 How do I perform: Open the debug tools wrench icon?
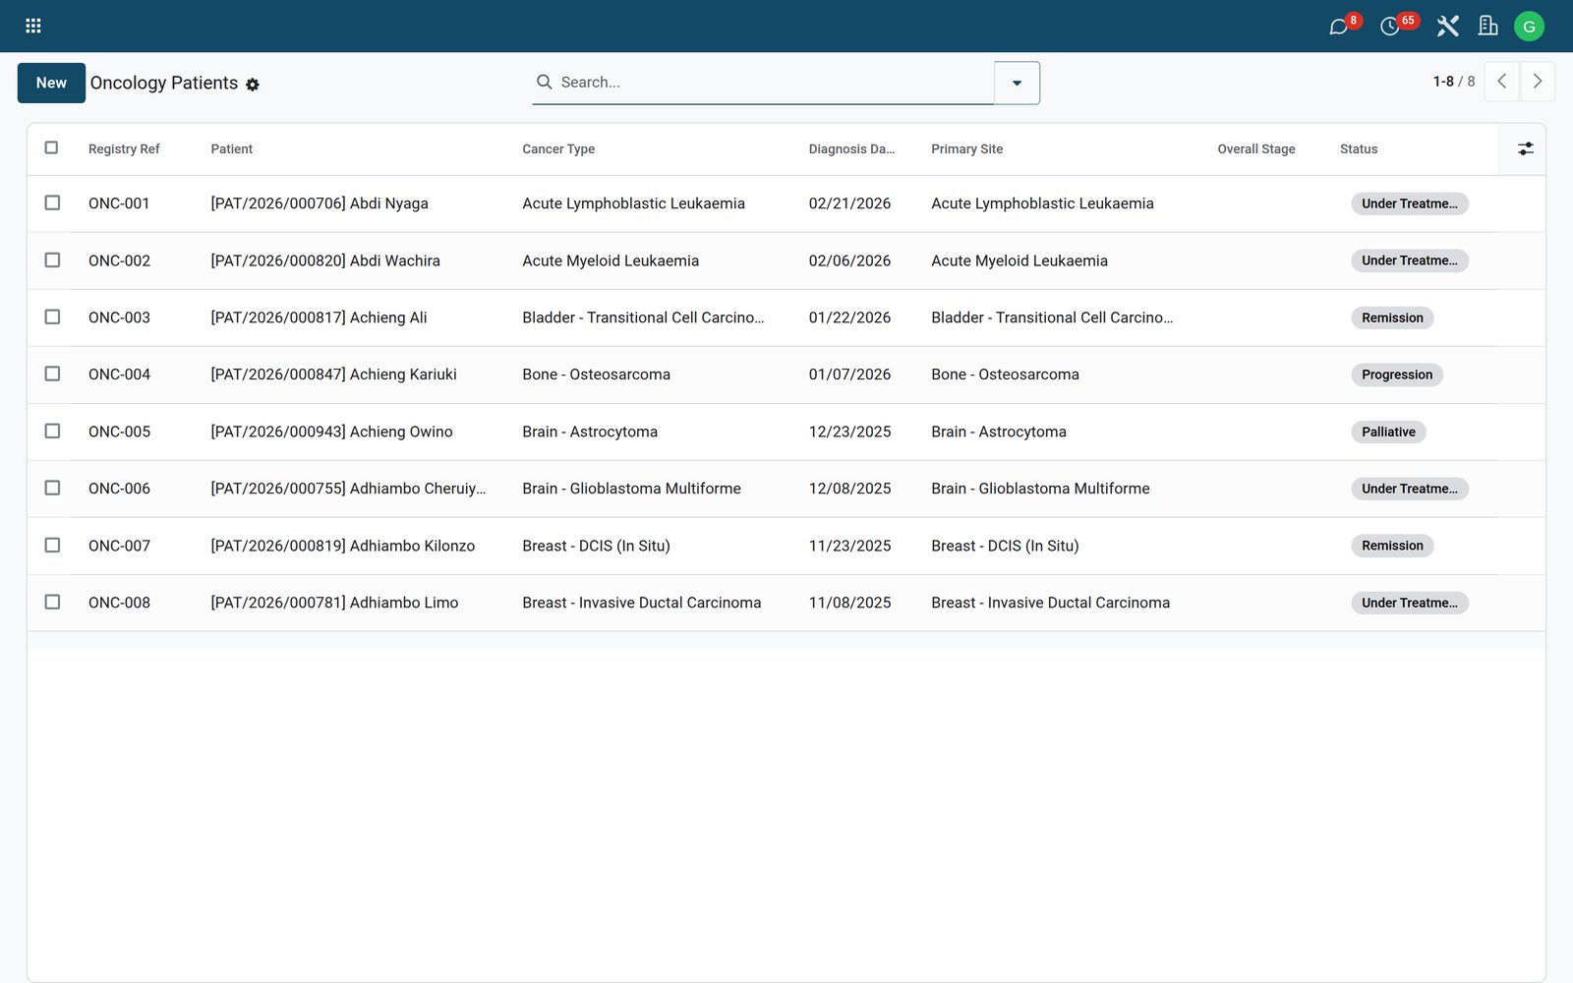pos(1447,27)
